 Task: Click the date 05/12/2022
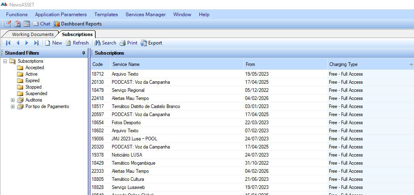point(257,90)
